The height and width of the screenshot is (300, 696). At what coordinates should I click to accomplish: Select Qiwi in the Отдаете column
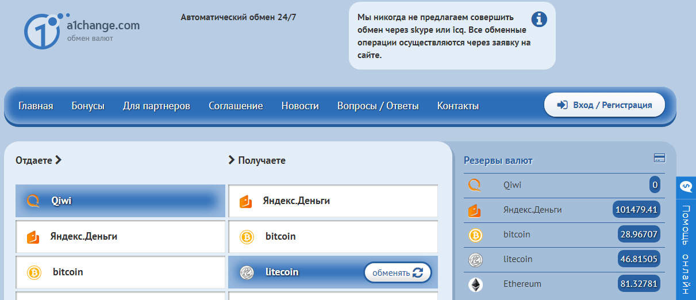point(120,201)
